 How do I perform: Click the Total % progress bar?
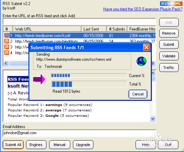(x=89, y=84)
